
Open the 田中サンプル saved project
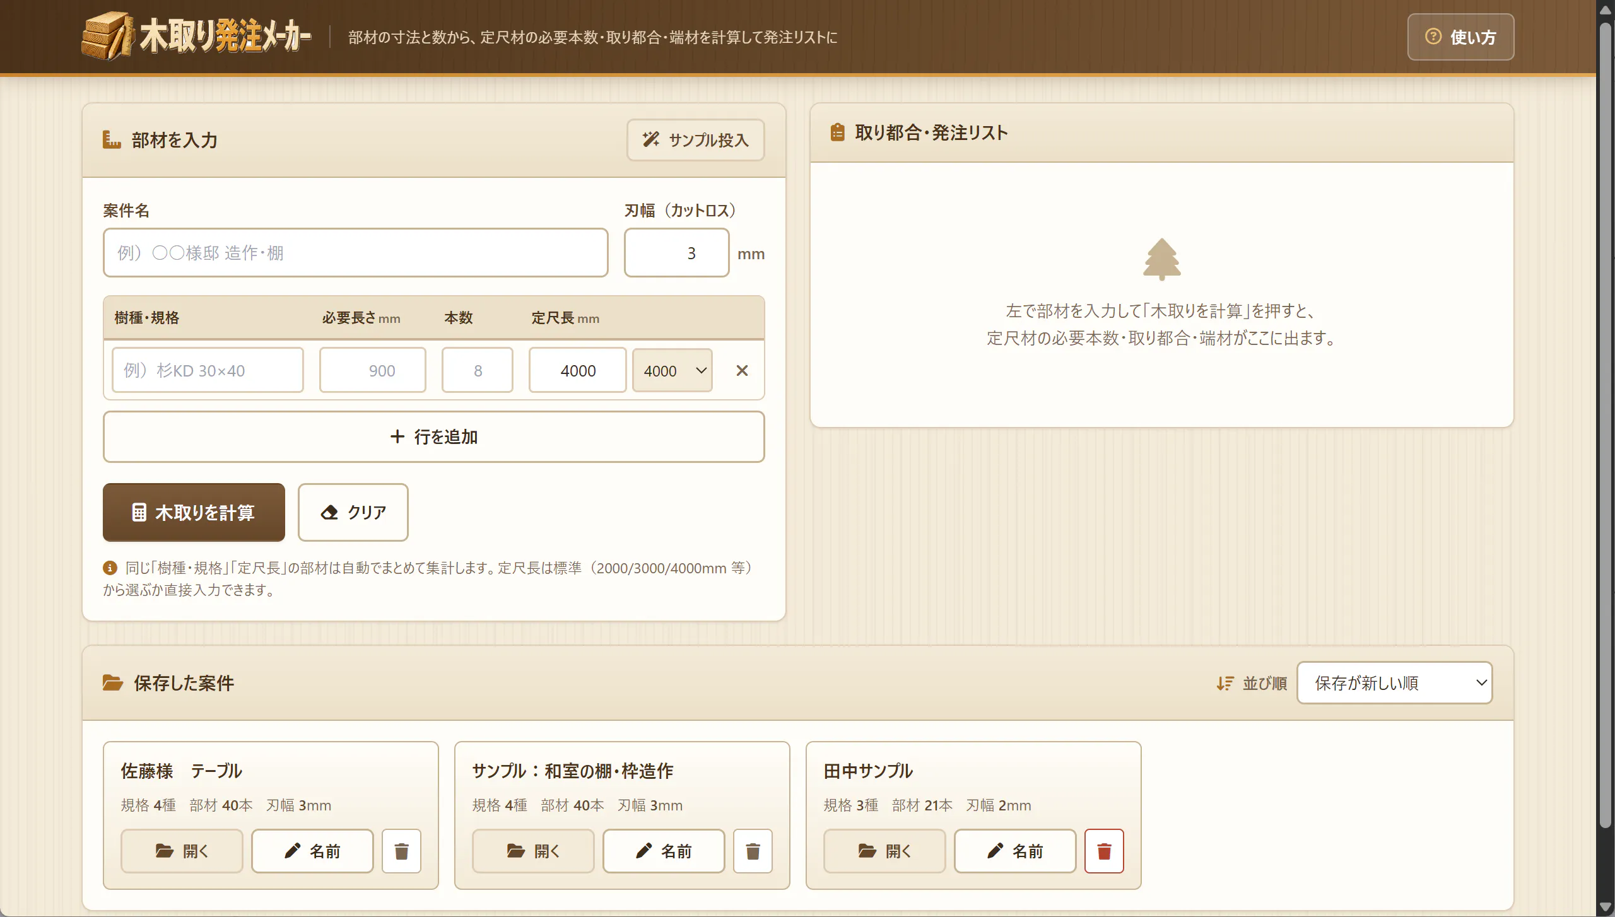[884, 851]
